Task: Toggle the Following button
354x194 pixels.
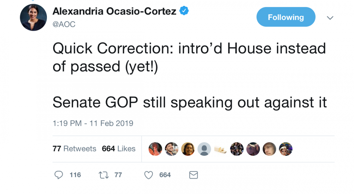Action: [x=286, y=17]
